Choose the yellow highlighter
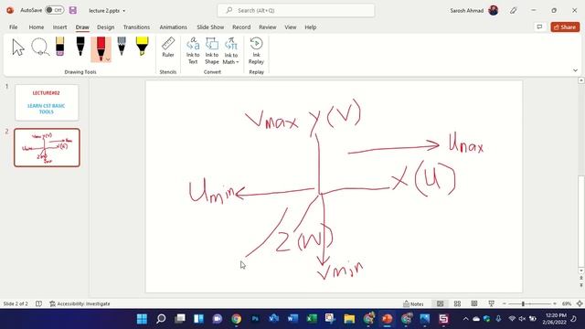Viewport: 585px width, 329px height. (x=143, y=47)
